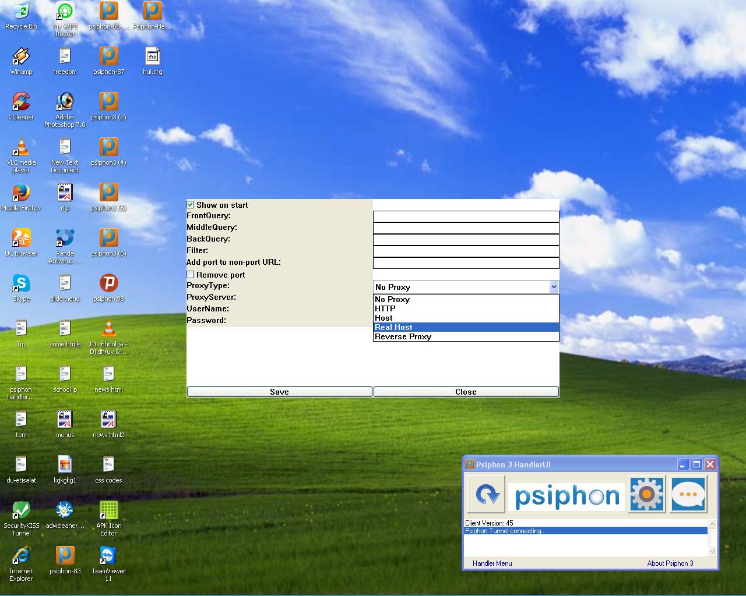Select the Internet Explorer desktop icon
Viewport: 746px width, 596px height.
click(x=21, y=564)
